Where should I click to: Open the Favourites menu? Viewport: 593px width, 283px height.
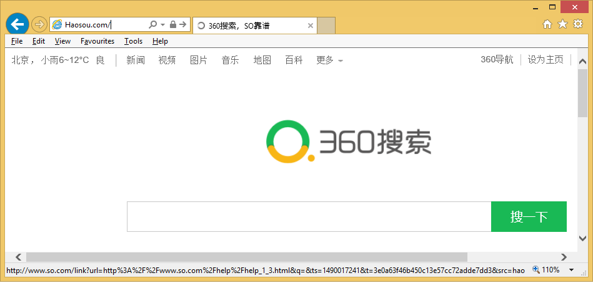coord(97,41)
